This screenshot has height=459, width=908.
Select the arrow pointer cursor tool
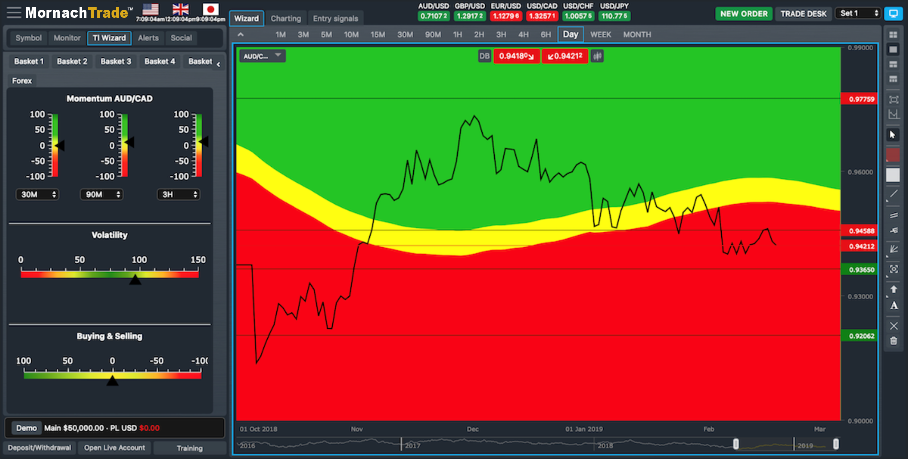pos(893,135)
